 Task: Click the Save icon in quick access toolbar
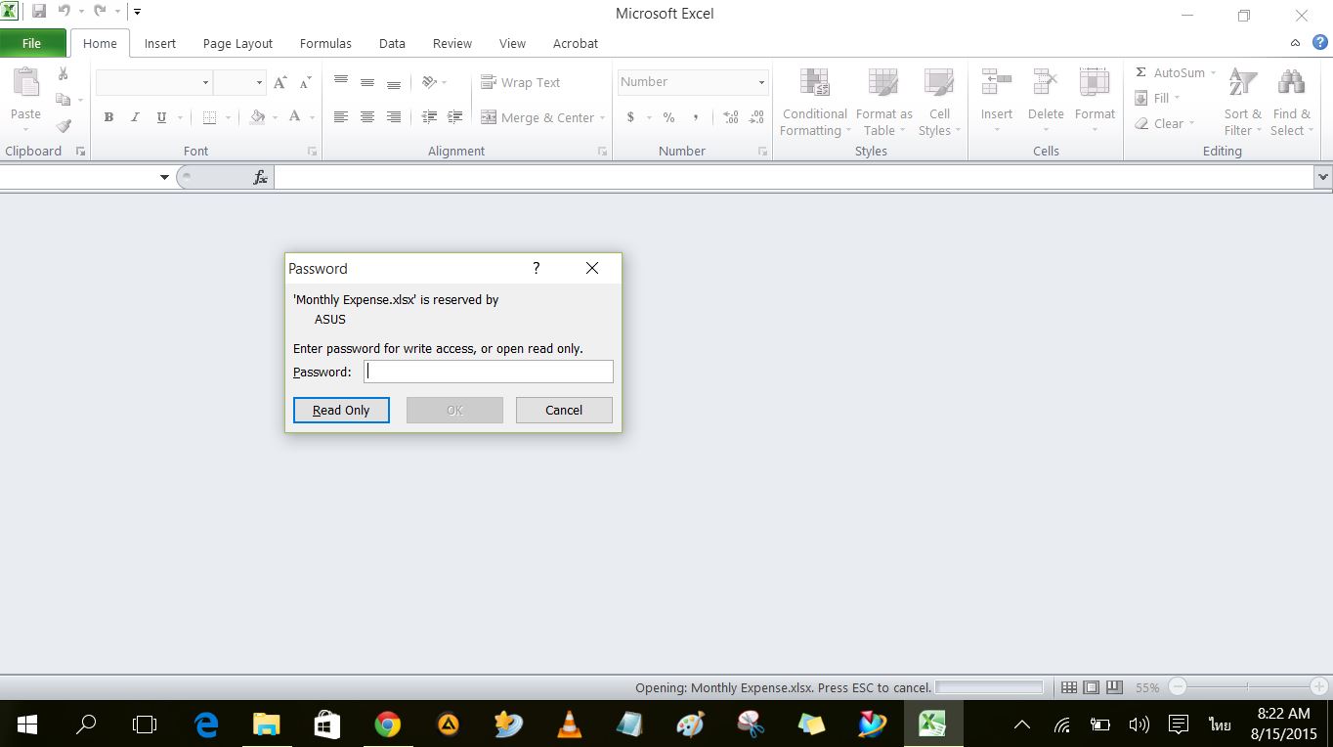[x=39, y=12]
